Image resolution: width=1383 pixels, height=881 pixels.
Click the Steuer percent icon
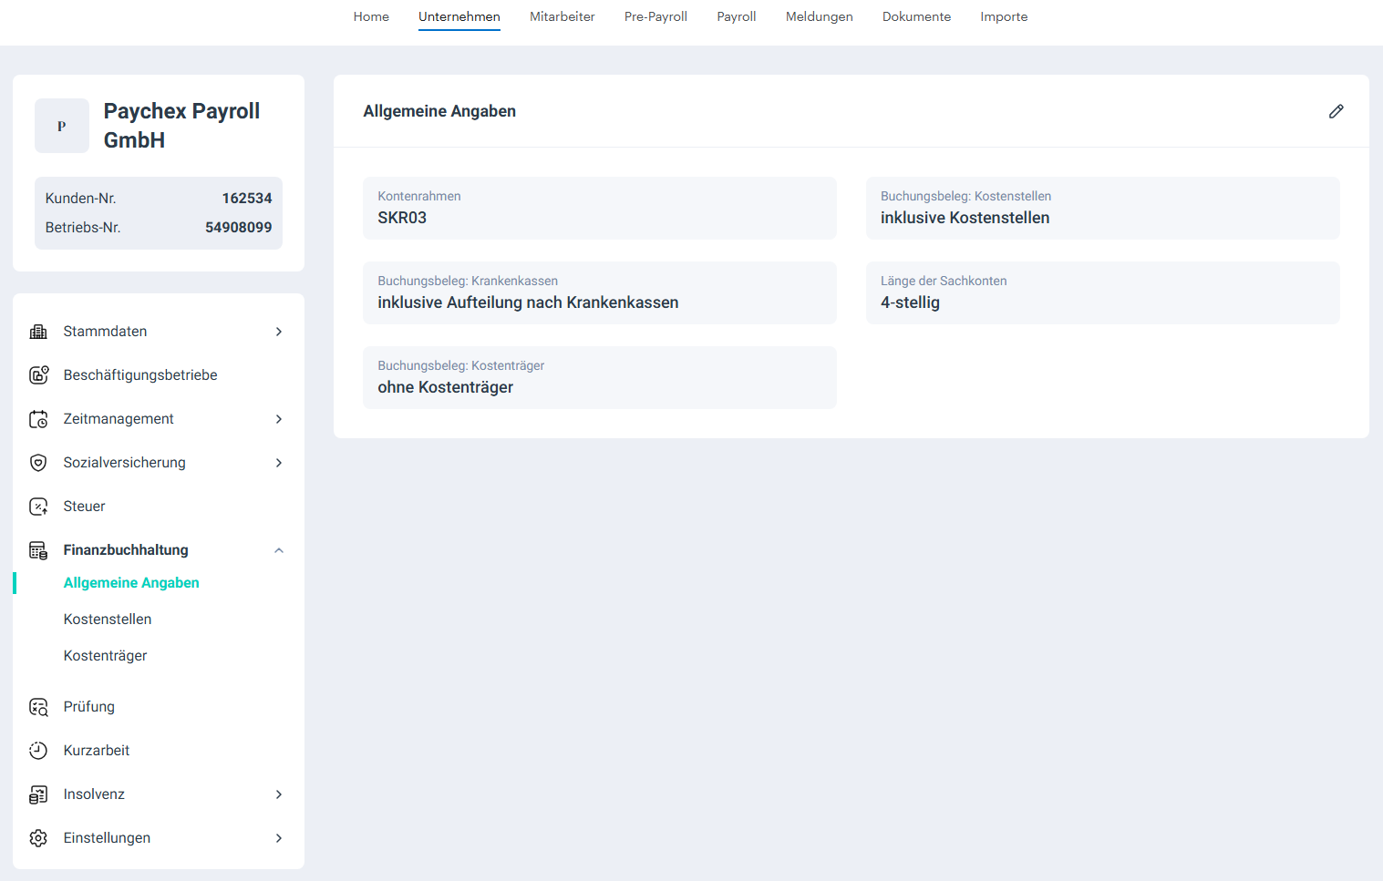click(x=38, y=507)
